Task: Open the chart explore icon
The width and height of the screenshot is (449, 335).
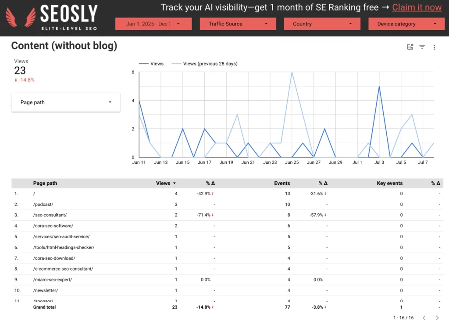Action: point(410,46)
